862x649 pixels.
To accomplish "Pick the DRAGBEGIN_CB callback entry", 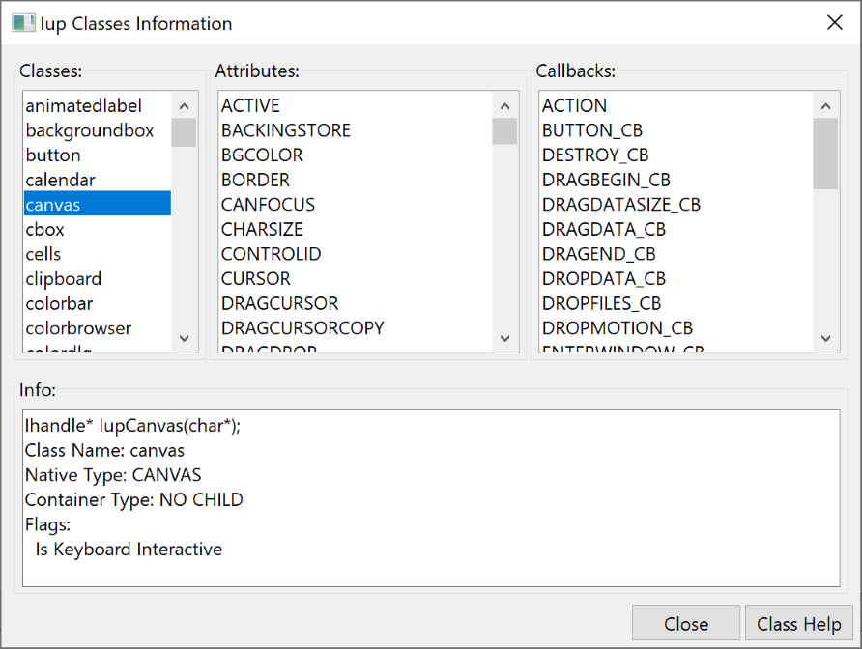I will [606, 181].
